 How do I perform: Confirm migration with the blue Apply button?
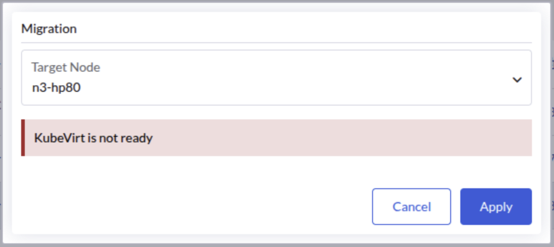click(x=496, y=207)
